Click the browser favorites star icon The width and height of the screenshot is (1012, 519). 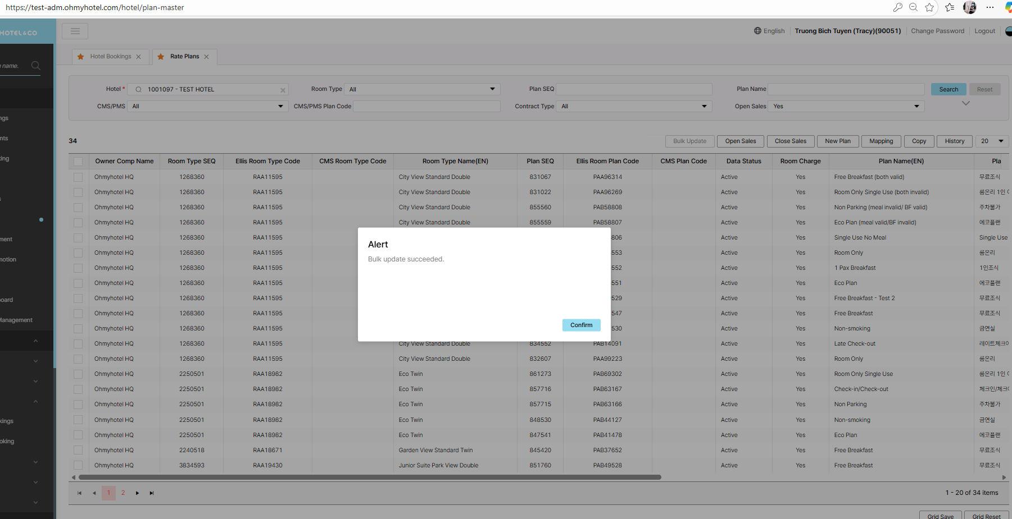coord(929,7)
